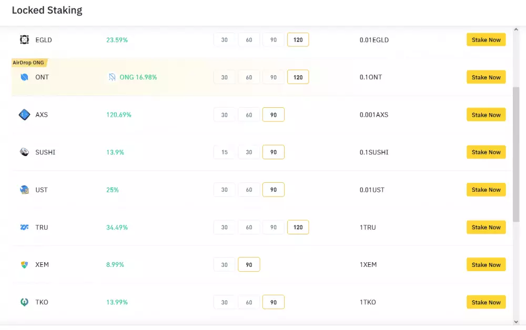Click the UST coin icon
Screen dimensions: 526x330
(x=24, y=190)
